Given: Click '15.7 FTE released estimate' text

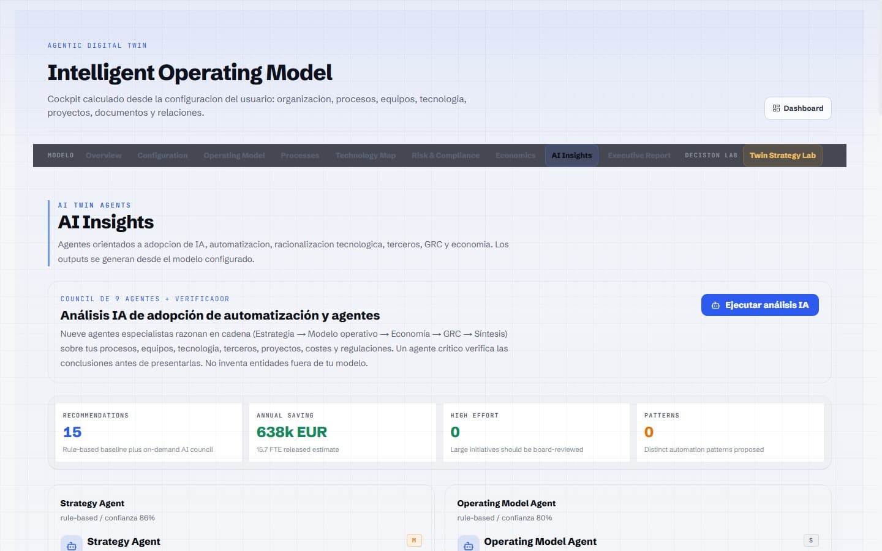Looking at the screenshot, I should [298, 449].
